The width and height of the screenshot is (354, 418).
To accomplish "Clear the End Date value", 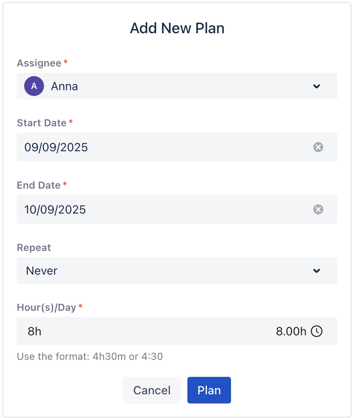I will [x=318, y=209].
